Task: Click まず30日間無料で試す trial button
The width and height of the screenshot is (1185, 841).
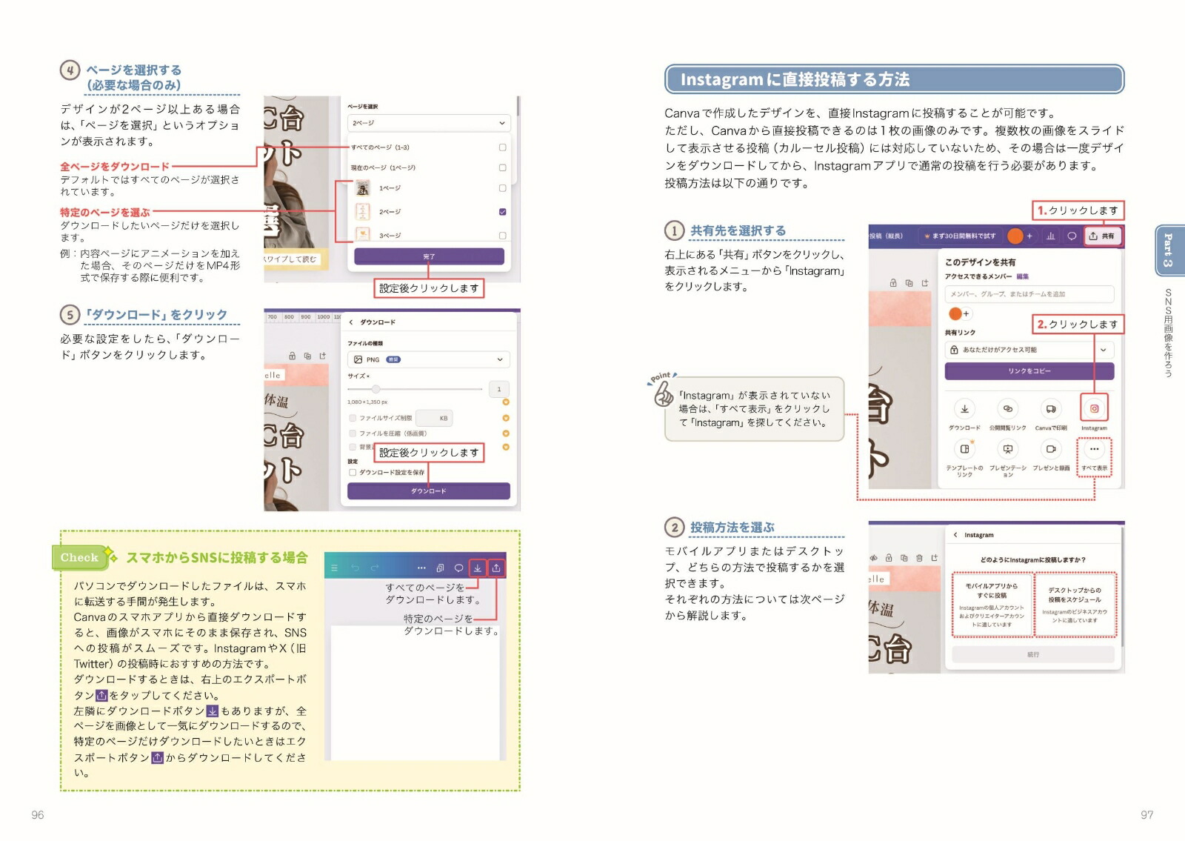Action: (x=959, y=236)
